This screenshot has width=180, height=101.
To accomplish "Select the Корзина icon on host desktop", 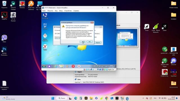I will click(4, 5).
